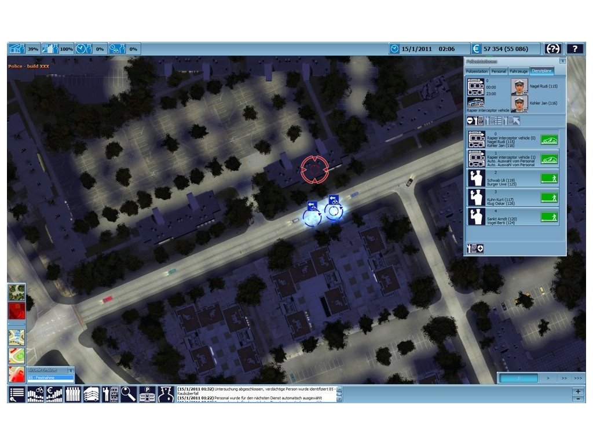Screen dimensions: 593x445
Task: Click the pause game speed button
Action: (518, 378)
